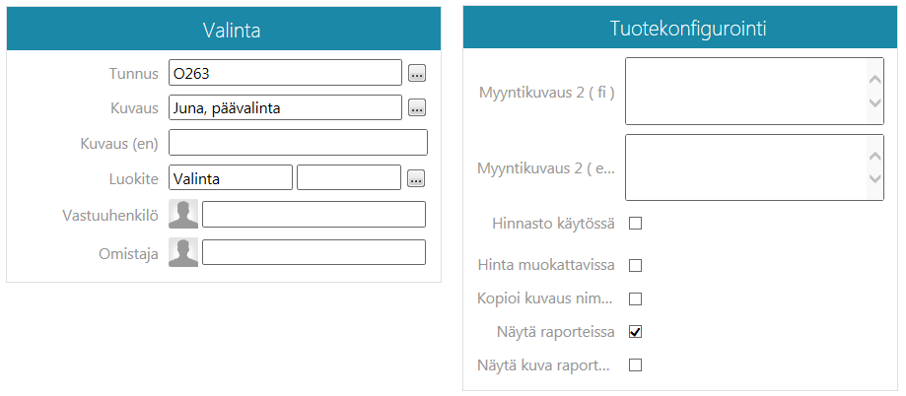The height and width of the screenshot is (396, 906).
Task: Toggle the Hinta muokattavissa checkbox
Action: click(x=636, y=265)
